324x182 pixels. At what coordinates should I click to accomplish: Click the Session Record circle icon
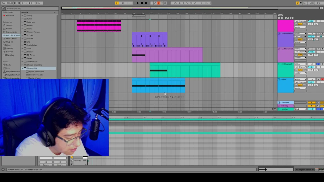click(165, 3)
